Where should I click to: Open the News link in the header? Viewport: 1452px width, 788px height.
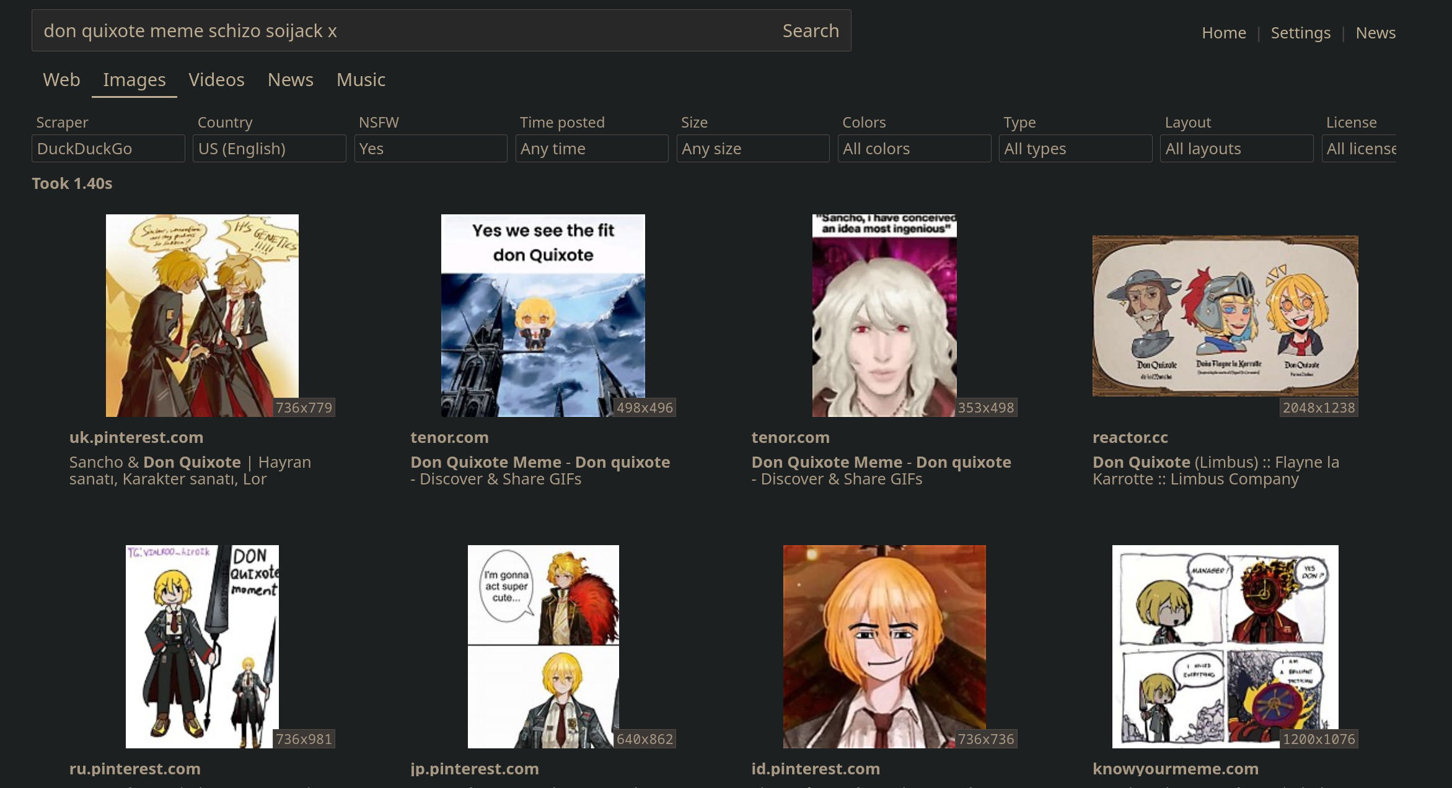coord(1375,32)
